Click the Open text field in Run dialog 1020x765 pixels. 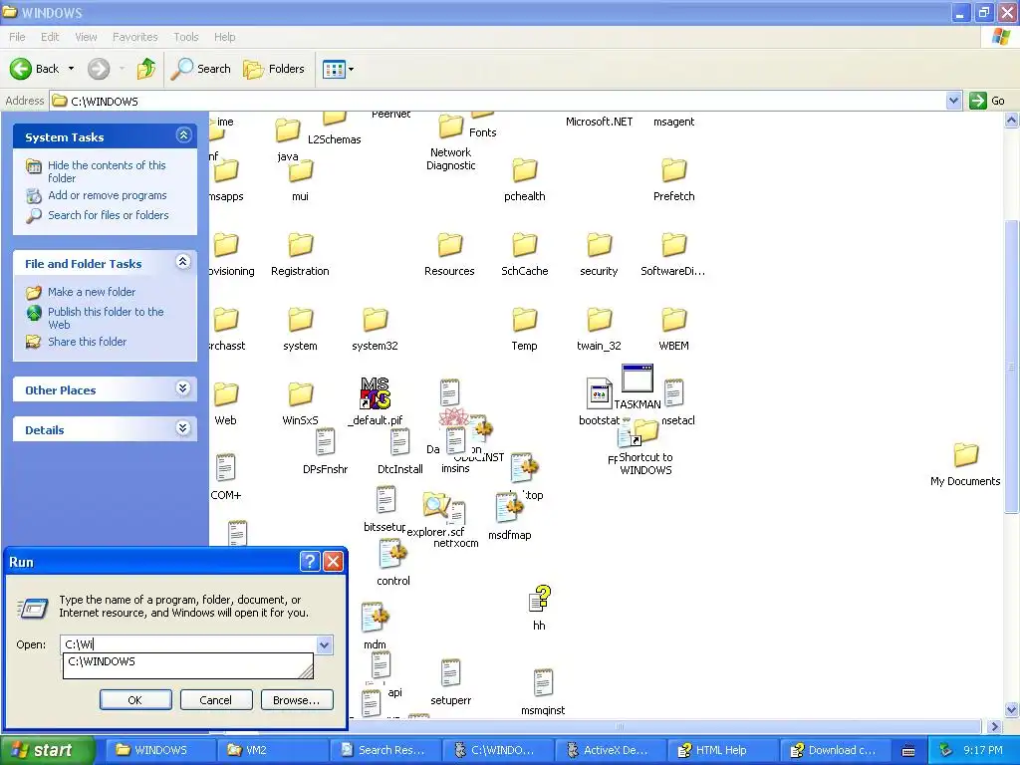click(188, 644)
